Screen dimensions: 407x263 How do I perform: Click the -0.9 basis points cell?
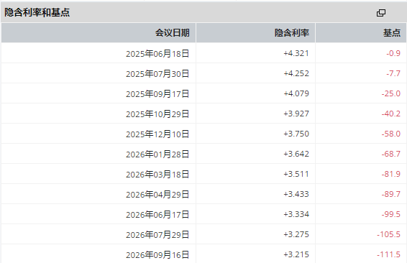[361, 53]
